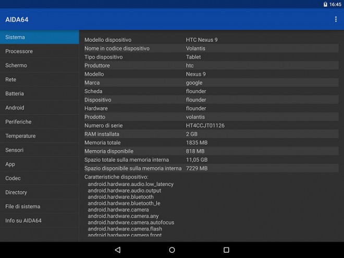This screenshot has height=258, width=344.
Task: Select android.hardware.camera.flash entry
Action: (125, 229)
